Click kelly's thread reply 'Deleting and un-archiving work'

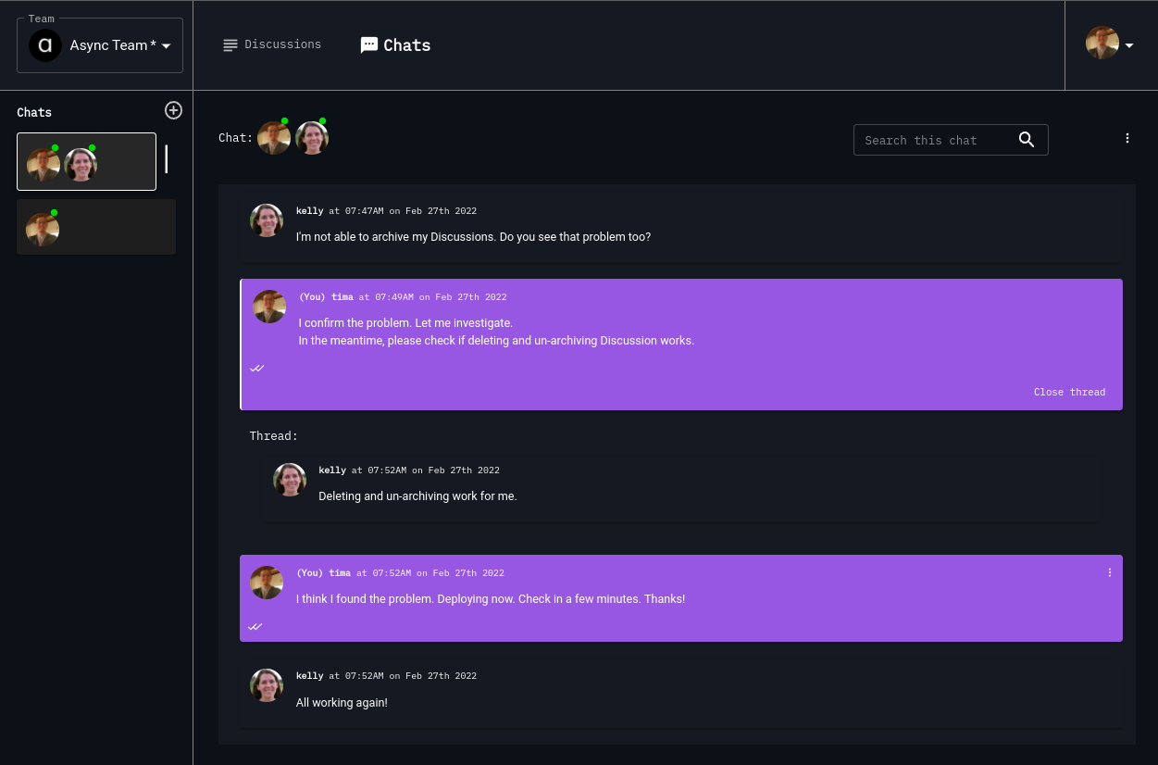pyautogui.click(x=417, y=495)
